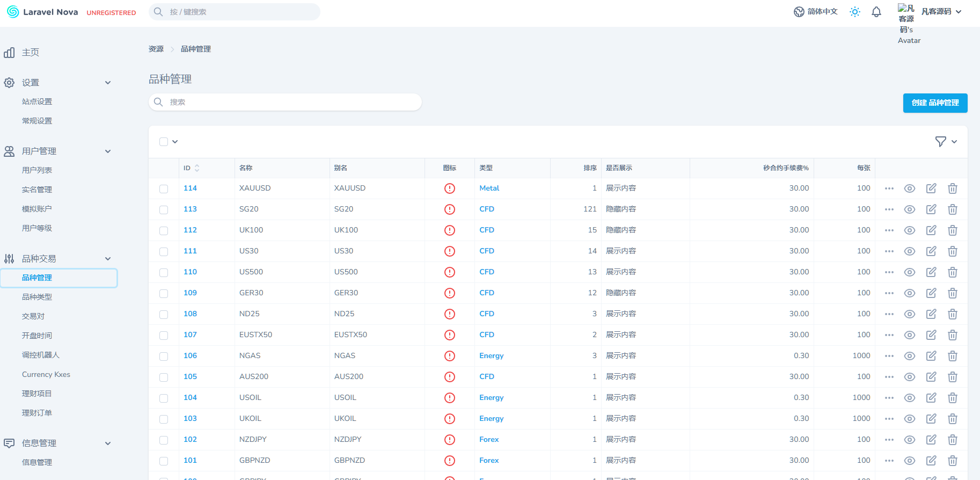Screen dimensions: 980x480
Task: Open the filter funnel dropdown
Action: pyautogui.click(x=946, y=142)
